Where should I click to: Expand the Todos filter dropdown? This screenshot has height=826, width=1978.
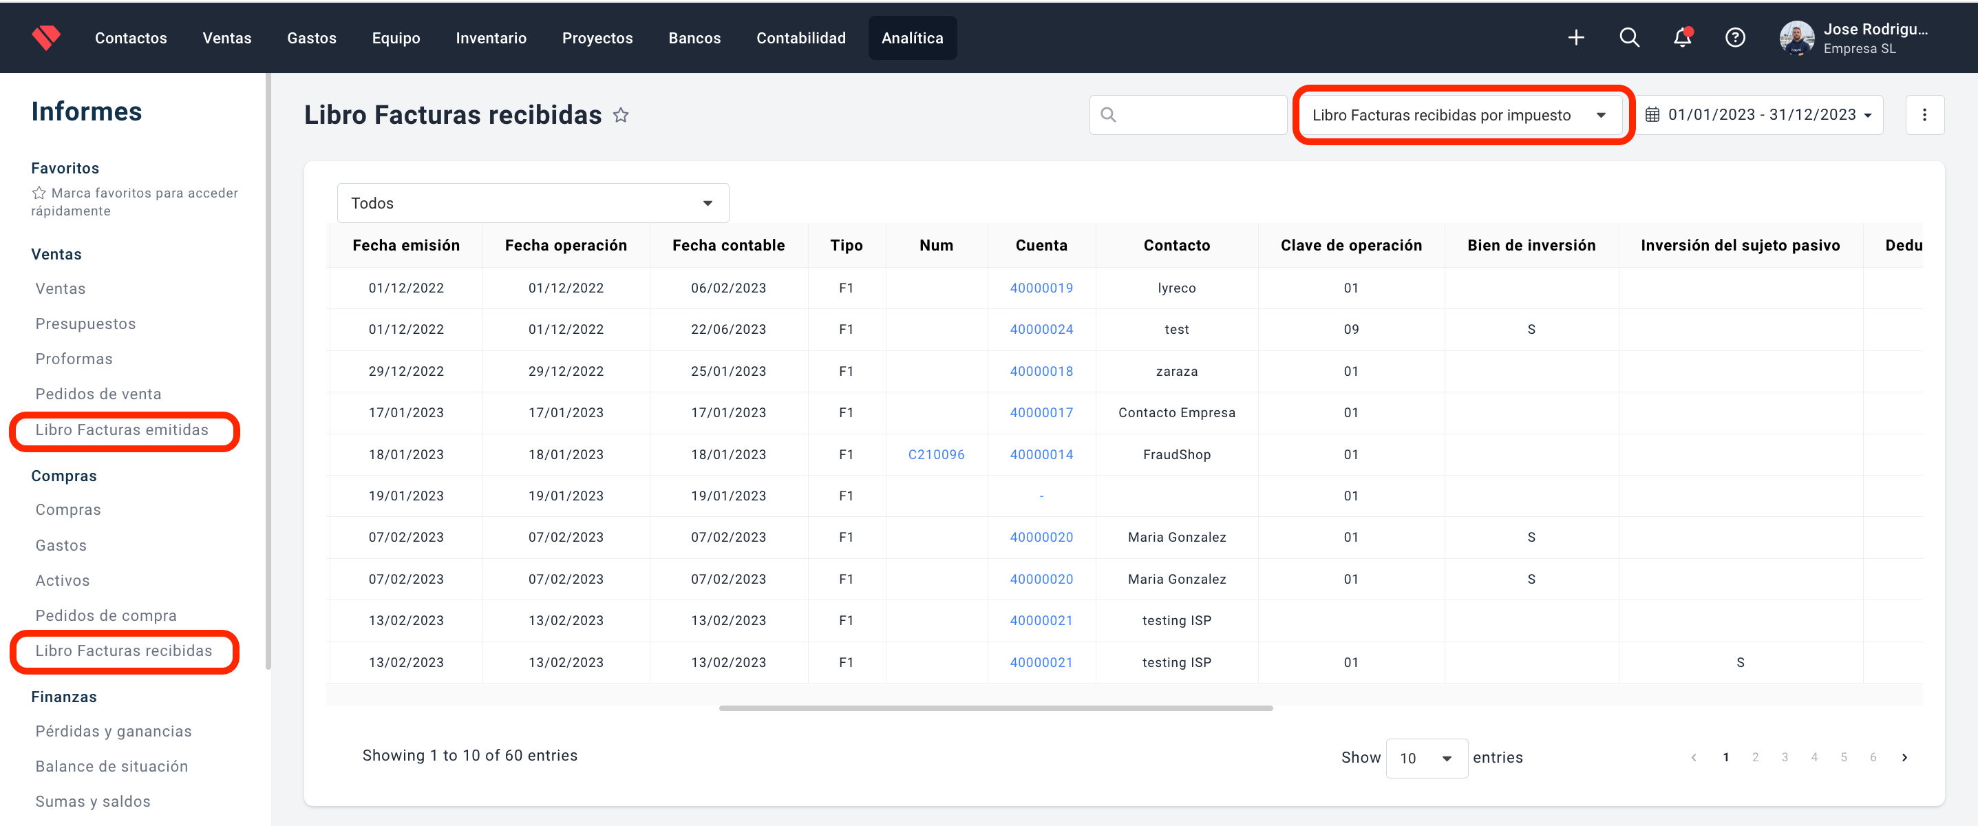[x=533, y=204]
